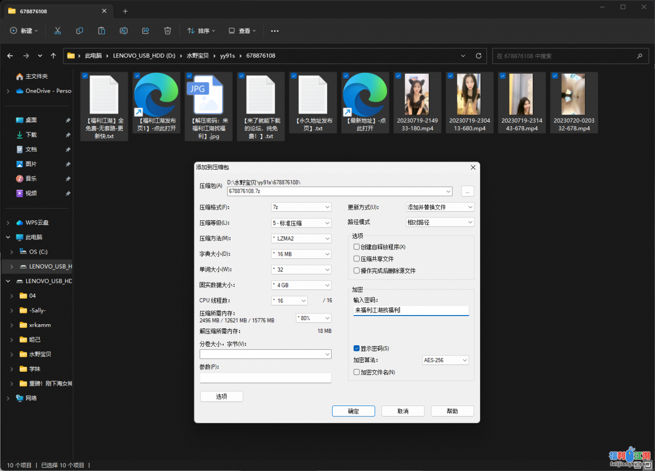
Task: Open the 排序 sort menu
Action: 201,31
